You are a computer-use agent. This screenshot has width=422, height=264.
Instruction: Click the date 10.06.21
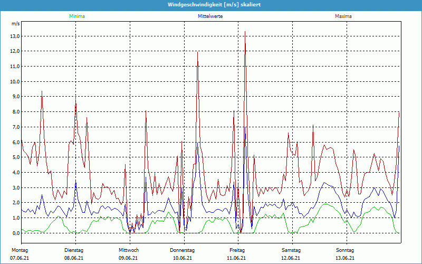183,258
